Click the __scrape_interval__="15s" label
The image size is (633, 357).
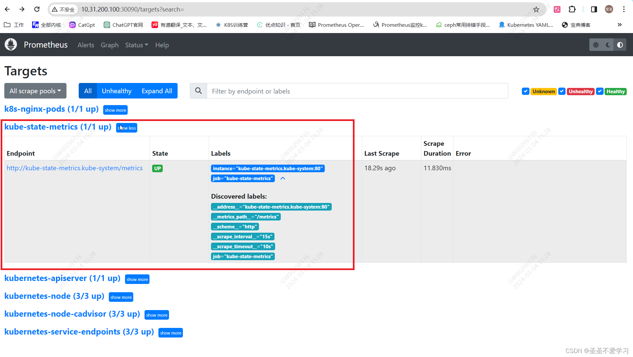(243, 237)
